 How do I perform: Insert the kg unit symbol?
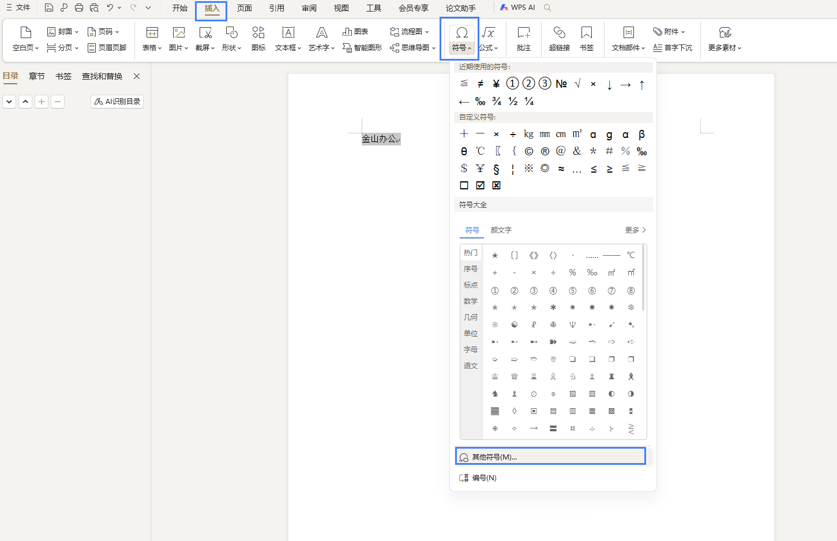(528, 134)
